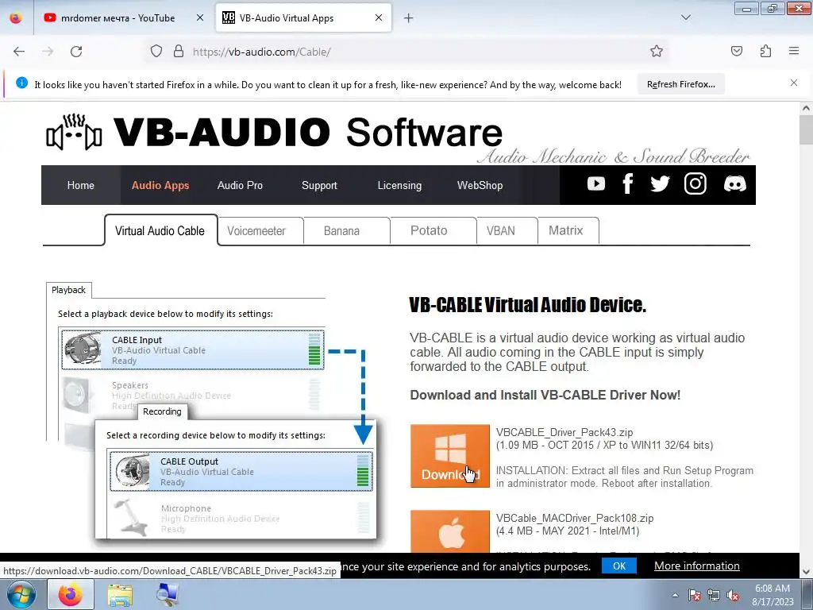
Task: Click the network tray icon
Action: pos(714,595)
